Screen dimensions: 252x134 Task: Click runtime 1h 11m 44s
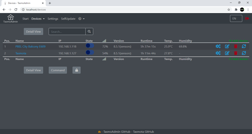point(148,53)
